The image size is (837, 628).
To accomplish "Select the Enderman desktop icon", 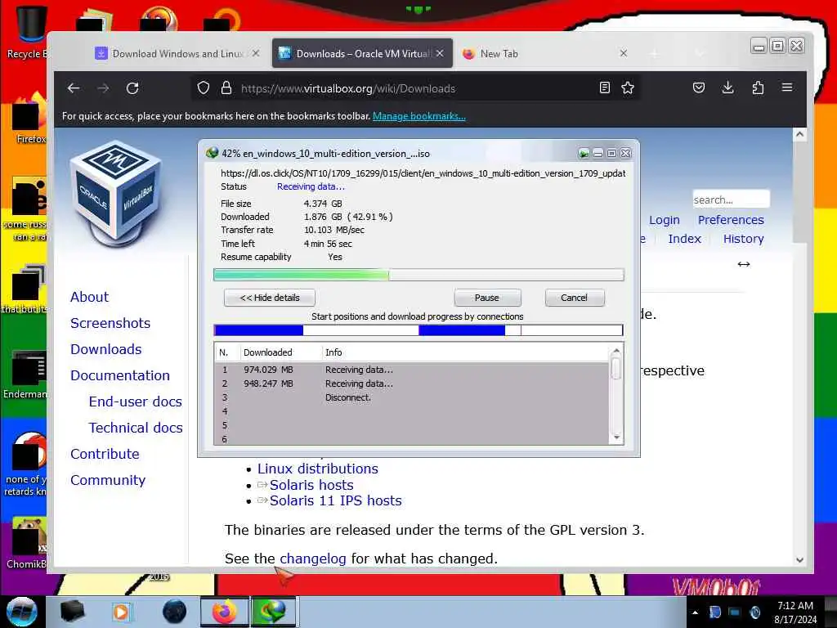I will click(25, 374).
